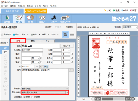Toggle 連名5 print checkbox
138x101 pixels.
72,62
